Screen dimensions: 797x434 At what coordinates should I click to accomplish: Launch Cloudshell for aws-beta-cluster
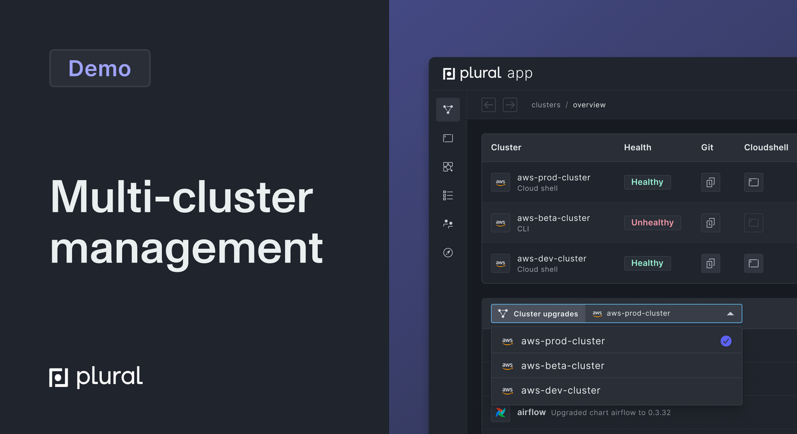pos(754,222)
